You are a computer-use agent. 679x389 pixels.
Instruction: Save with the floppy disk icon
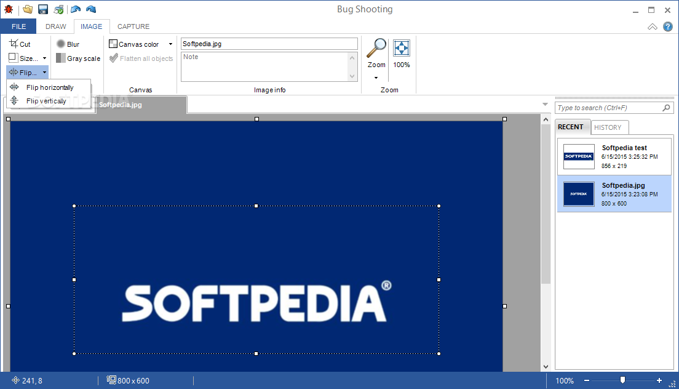click(x=43, y=9)
